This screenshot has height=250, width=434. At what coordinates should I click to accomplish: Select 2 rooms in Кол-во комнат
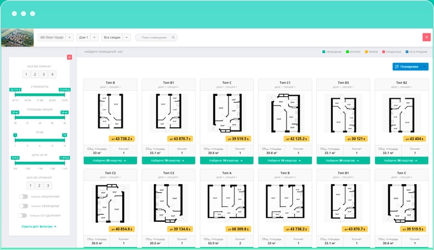34,74
